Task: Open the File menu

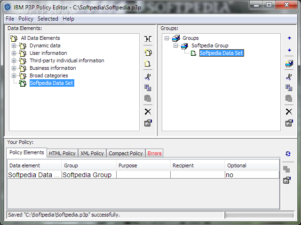Action: pos(10,19)
